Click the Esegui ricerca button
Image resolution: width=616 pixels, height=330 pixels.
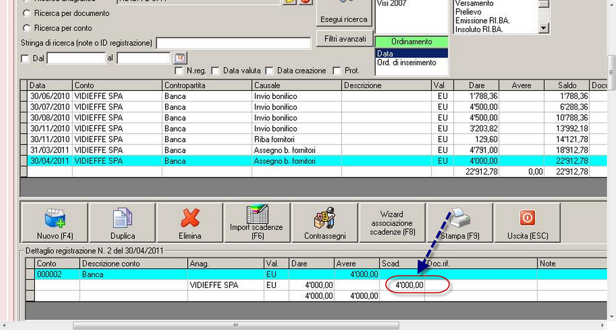click(344, 13)
